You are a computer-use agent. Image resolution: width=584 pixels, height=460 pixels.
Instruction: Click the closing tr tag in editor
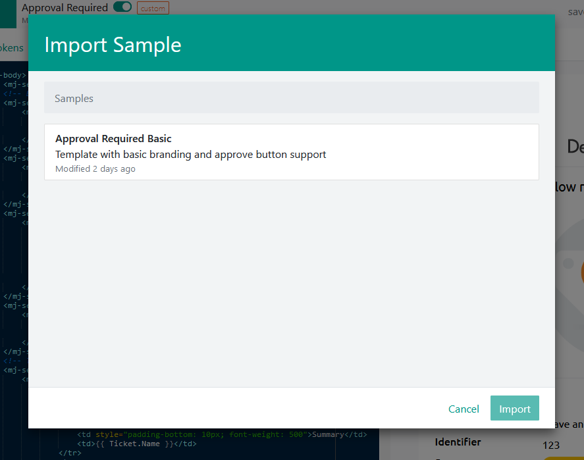point(70,453)
